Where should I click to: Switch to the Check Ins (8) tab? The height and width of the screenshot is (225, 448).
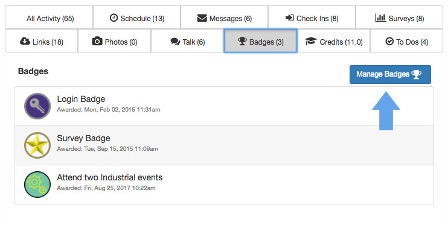coord(312,17)
